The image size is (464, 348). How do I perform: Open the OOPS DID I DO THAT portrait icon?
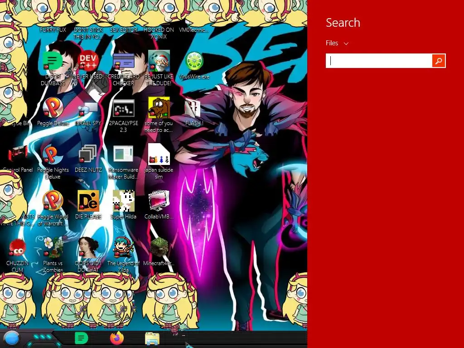88,247
